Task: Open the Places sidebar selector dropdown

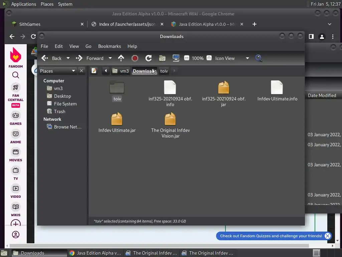Action: click(x=57, y=71)
